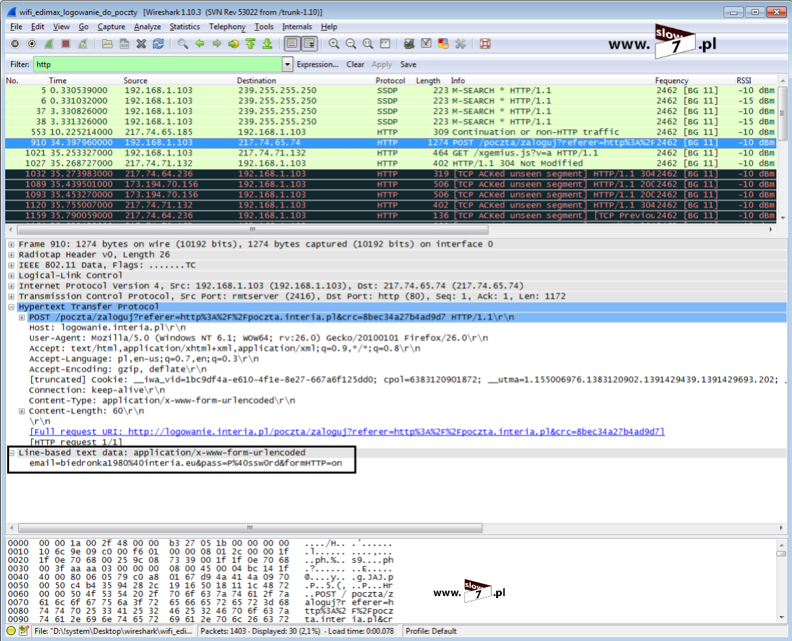Open the Full request URI link
792x641 pixels.
(x=347, y=432)
